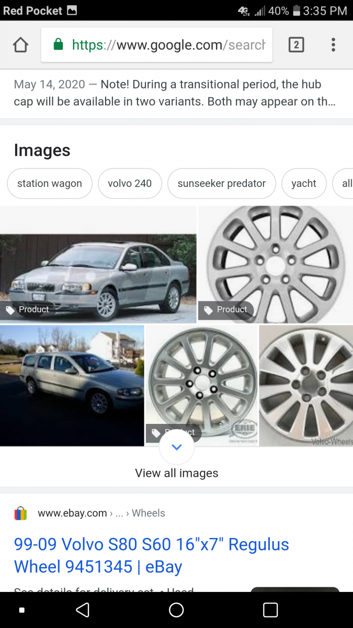The width and height of the screenshot is (353, 628).
Task: Tap the home icon beside the address bar
Action: [20, 44]
